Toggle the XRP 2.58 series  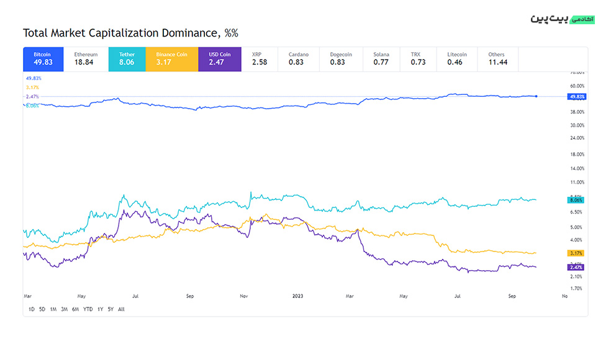[260, 59]
